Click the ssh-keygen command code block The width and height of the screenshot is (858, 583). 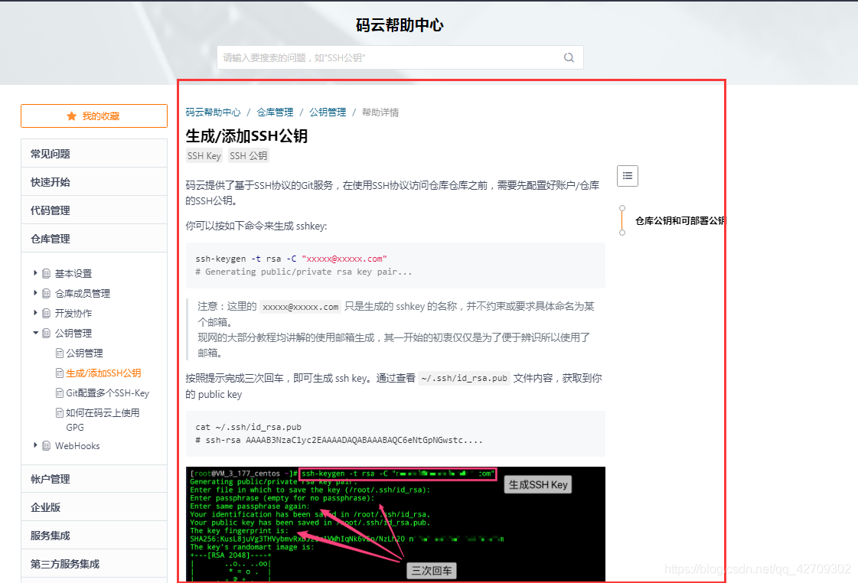396,265
